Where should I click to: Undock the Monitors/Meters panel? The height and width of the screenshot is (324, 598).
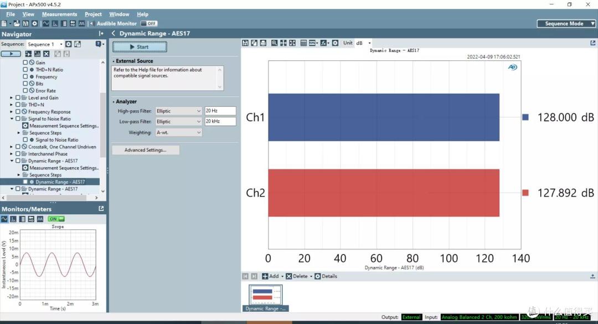point(101,209)
